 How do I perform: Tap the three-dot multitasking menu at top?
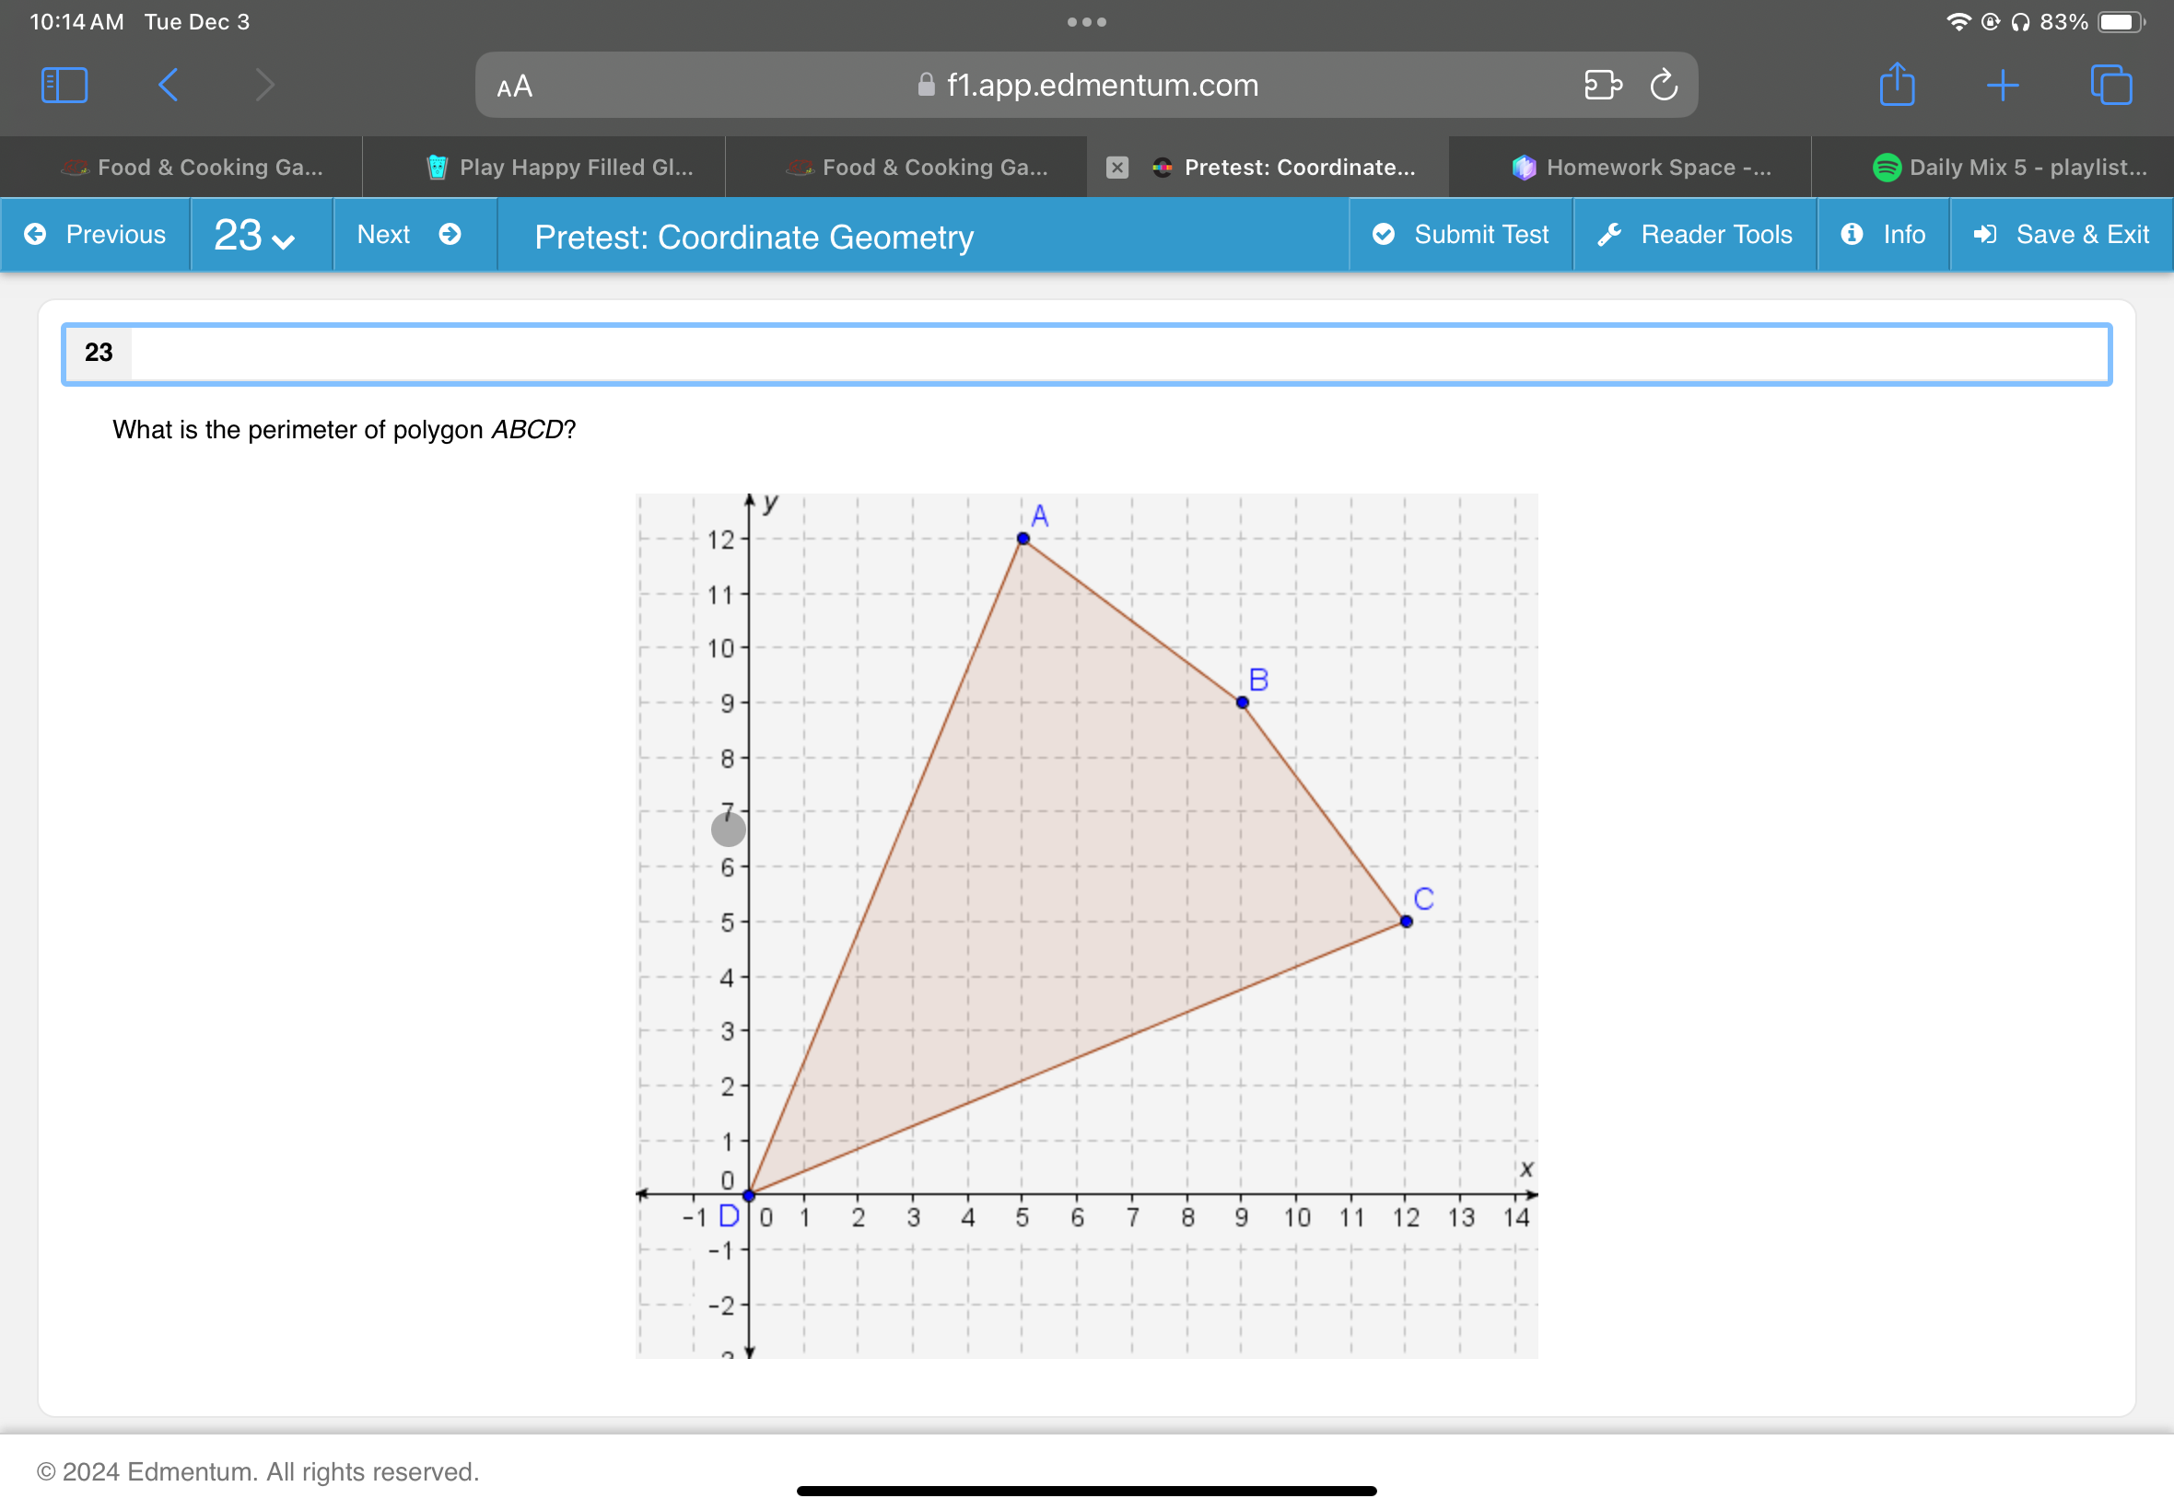(1086, 22)
